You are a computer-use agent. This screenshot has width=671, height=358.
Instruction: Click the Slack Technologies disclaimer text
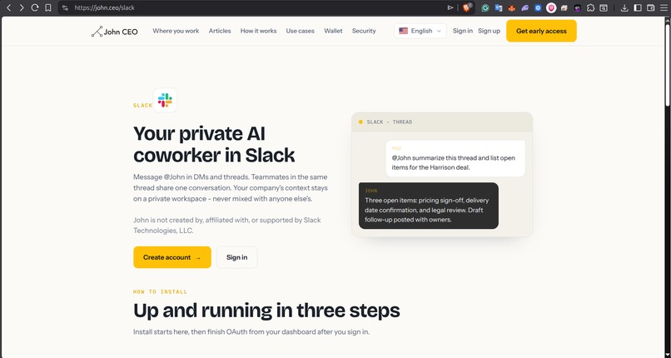[x=226, y=225]
